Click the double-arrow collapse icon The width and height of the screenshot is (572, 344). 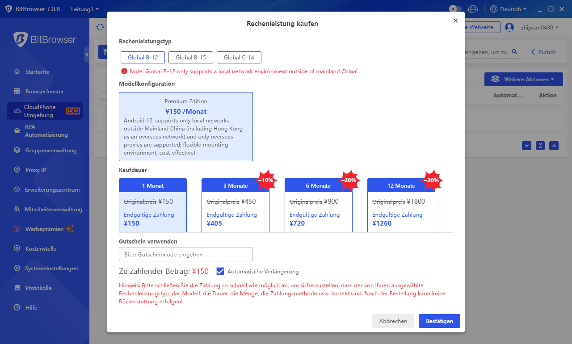tap(540, 146)
